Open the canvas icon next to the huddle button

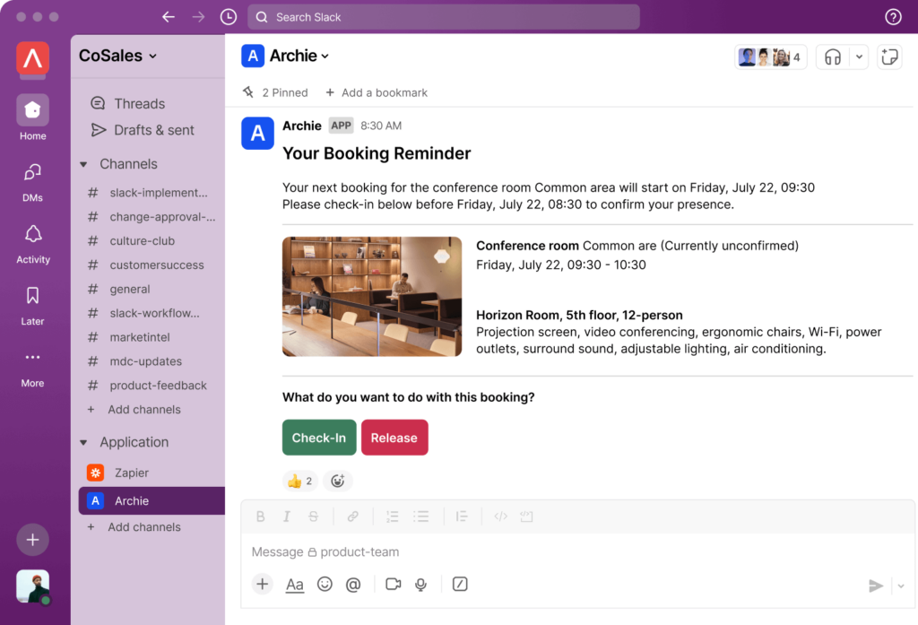pos(888,56)
